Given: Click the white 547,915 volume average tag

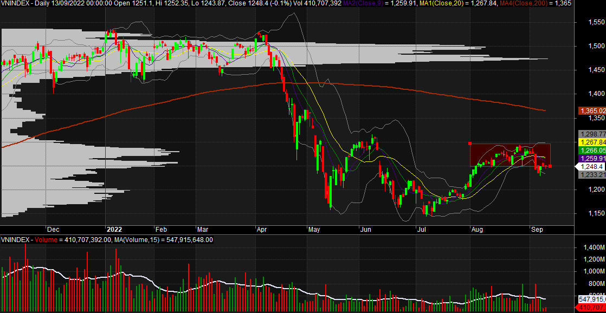Looking at the screenshot, I should coord(592,299).
